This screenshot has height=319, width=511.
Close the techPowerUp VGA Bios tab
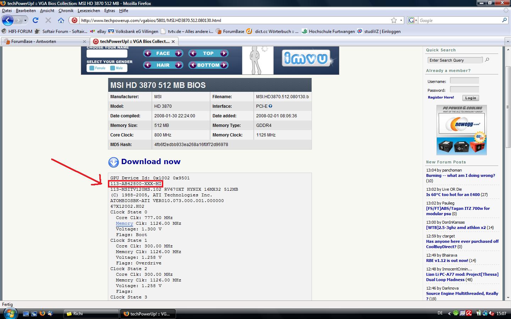[x=173, y=41]
